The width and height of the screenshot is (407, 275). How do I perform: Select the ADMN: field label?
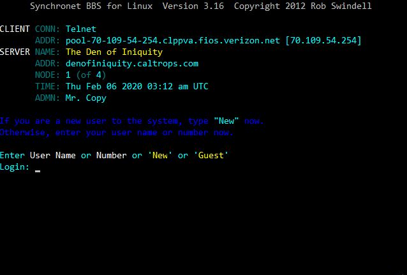point(47,98)
